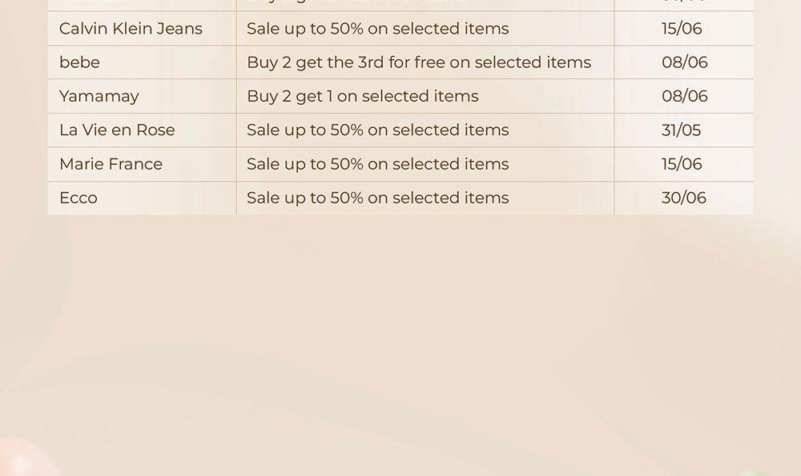Select bebe's 08/06 end date
This screenshot has height=476, width=801.
pyautogui.click(x=685, y=62)
